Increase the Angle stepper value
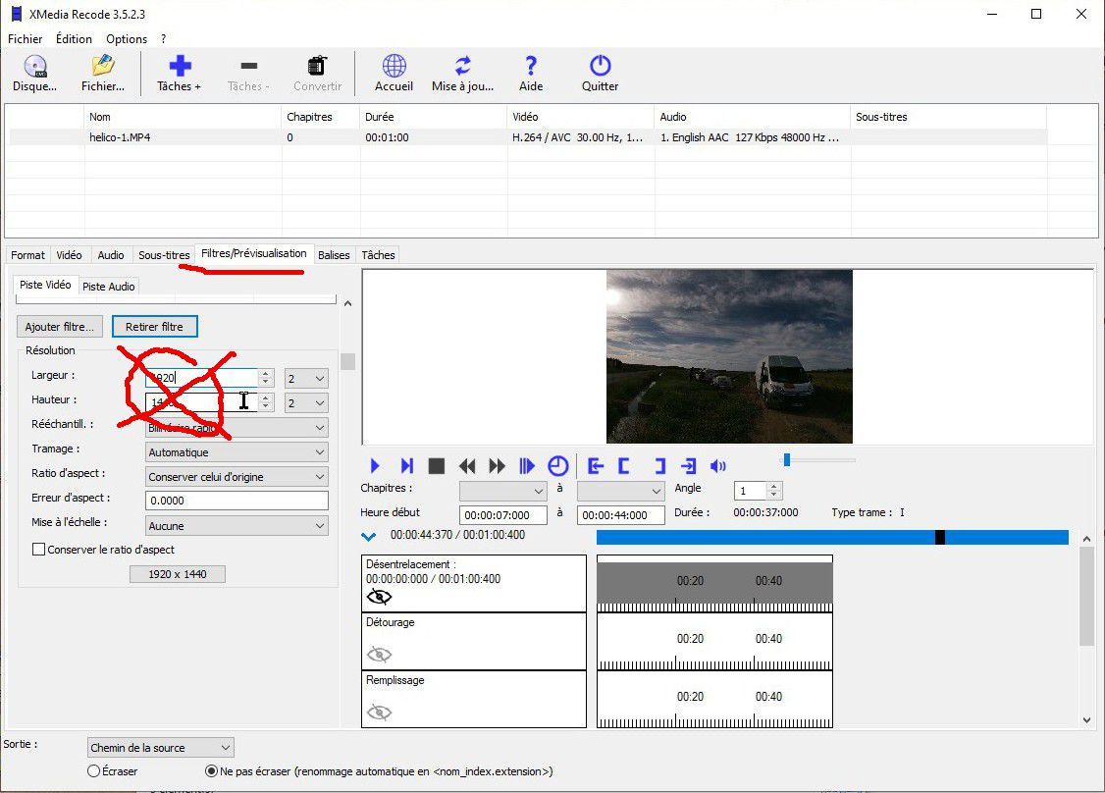 (x=773, y=487)
